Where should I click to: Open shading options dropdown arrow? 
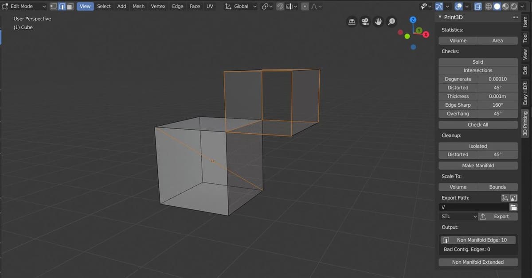[521, 6]
